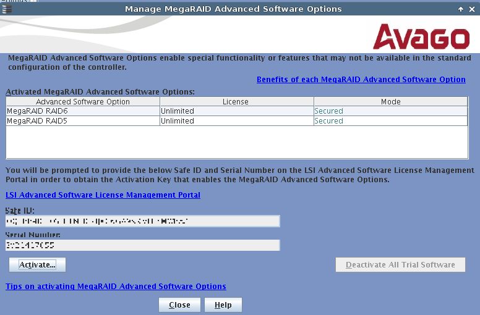Select the MegaRAID RAID5 row
The image size is (480, 315).
[237, 120]
